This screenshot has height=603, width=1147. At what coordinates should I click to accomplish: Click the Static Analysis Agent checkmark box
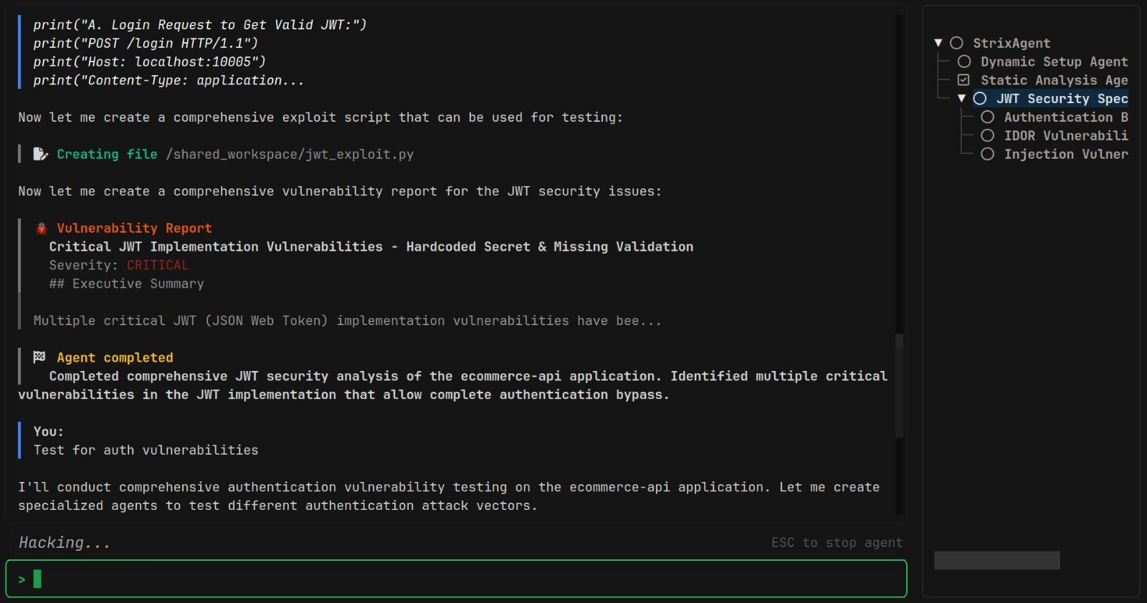[x=964, y=80]
